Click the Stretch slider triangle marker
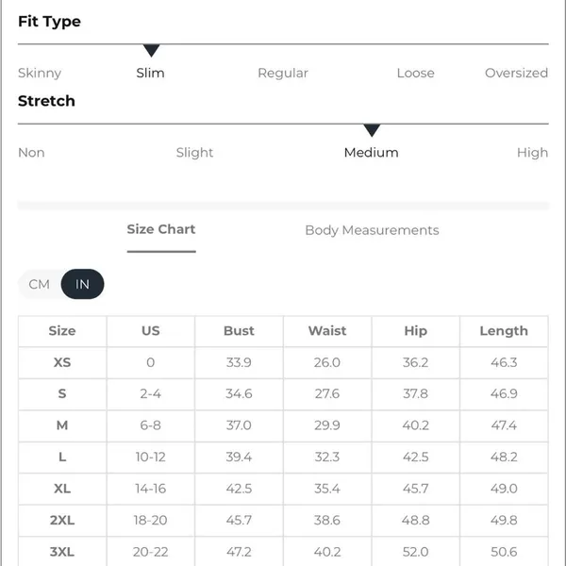566x566 pixels. [x=372, y=130]
